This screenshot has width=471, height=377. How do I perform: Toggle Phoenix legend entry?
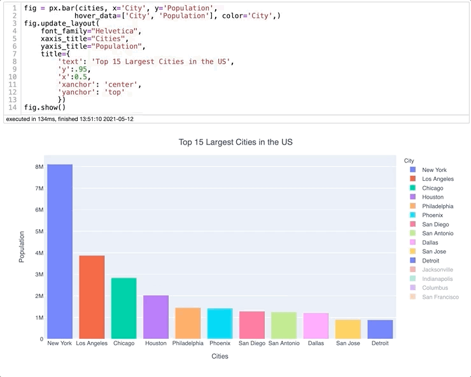click(427, 215)
